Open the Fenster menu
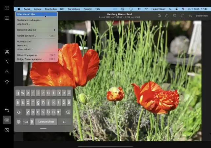Image resolution: width=211 pixels, height=148 pixels. point(88,9)
